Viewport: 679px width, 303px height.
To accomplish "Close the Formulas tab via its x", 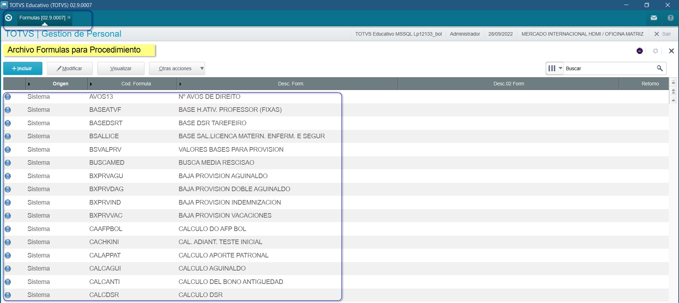I will [69, 17].
